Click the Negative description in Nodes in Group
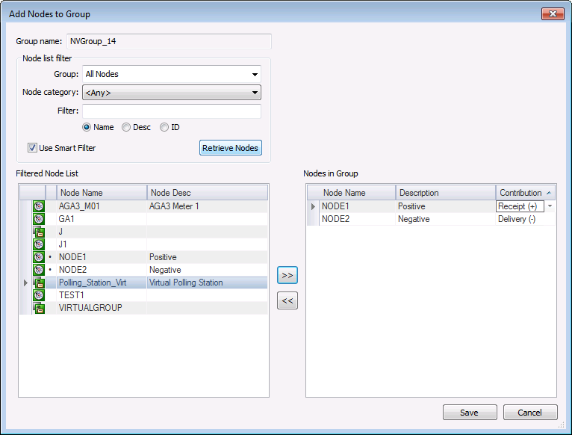Viewport: 572px width, 435px height. (414, 219)
